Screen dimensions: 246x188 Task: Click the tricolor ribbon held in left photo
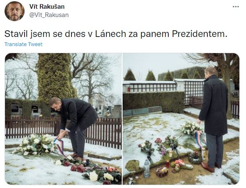pos(60,147)
